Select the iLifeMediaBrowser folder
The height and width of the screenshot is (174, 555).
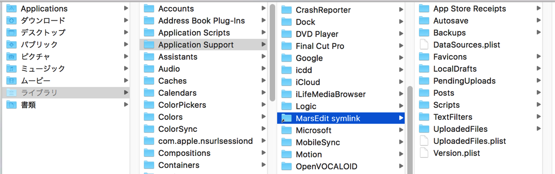[341, 94]
